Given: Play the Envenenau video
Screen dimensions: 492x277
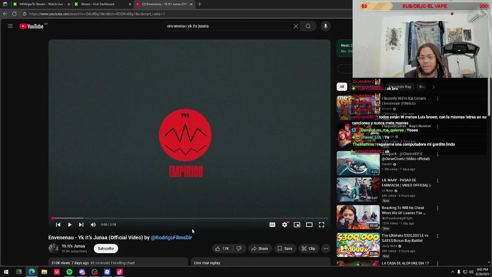Looking at the screenshot, I should pos(70,225).
